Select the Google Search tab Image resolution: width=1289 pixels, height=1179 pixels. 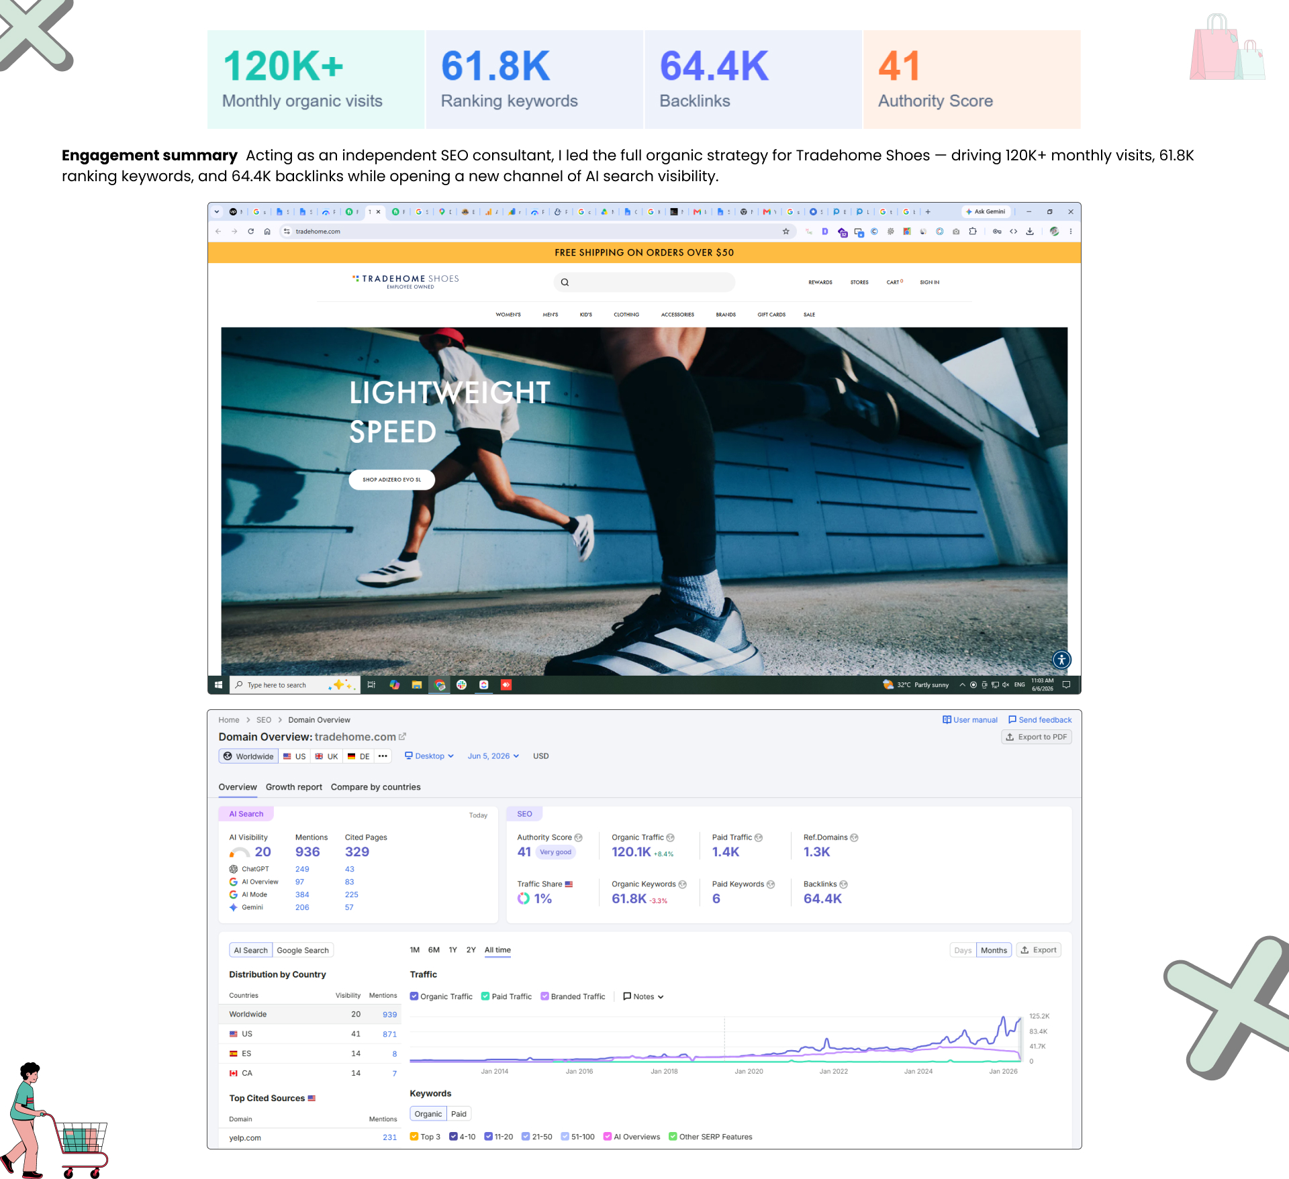coord(303,951)
